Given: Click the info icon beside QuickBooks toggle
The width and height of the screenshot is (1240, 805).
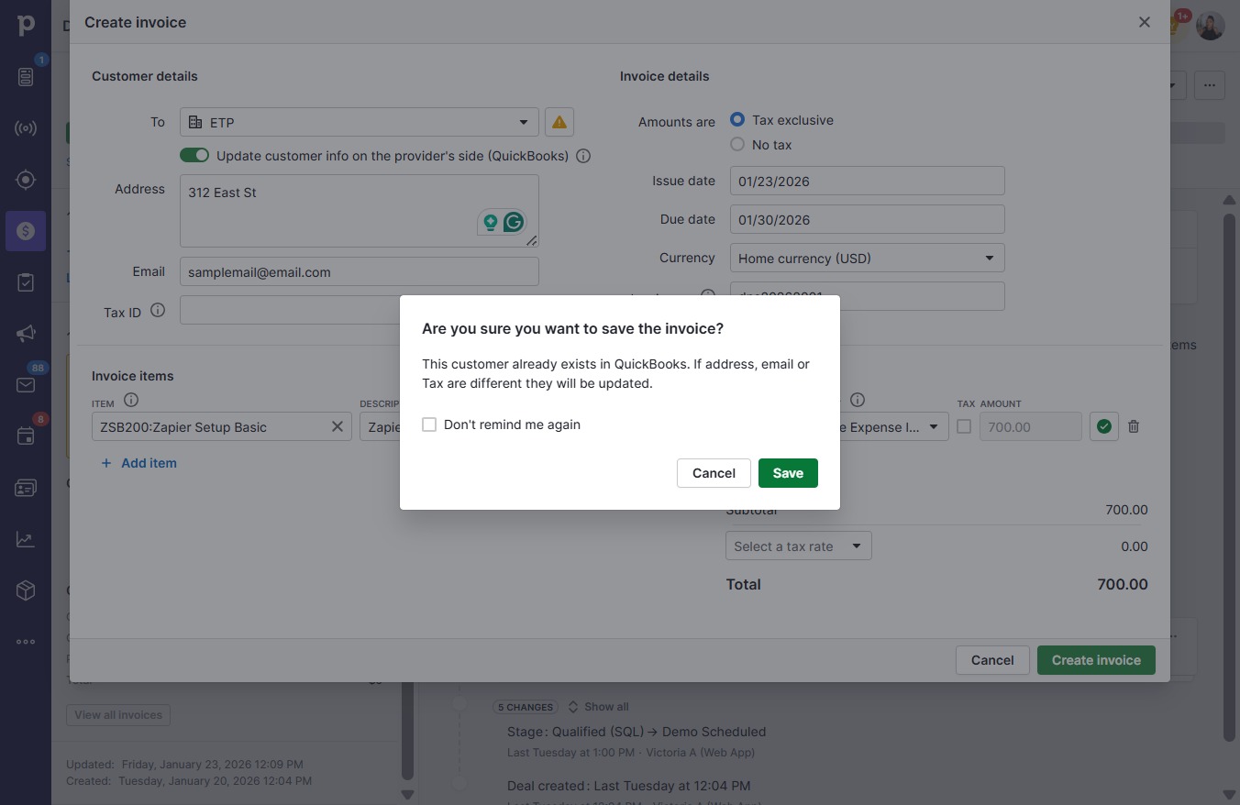Looking at the screenshot, I should point(583,156).
